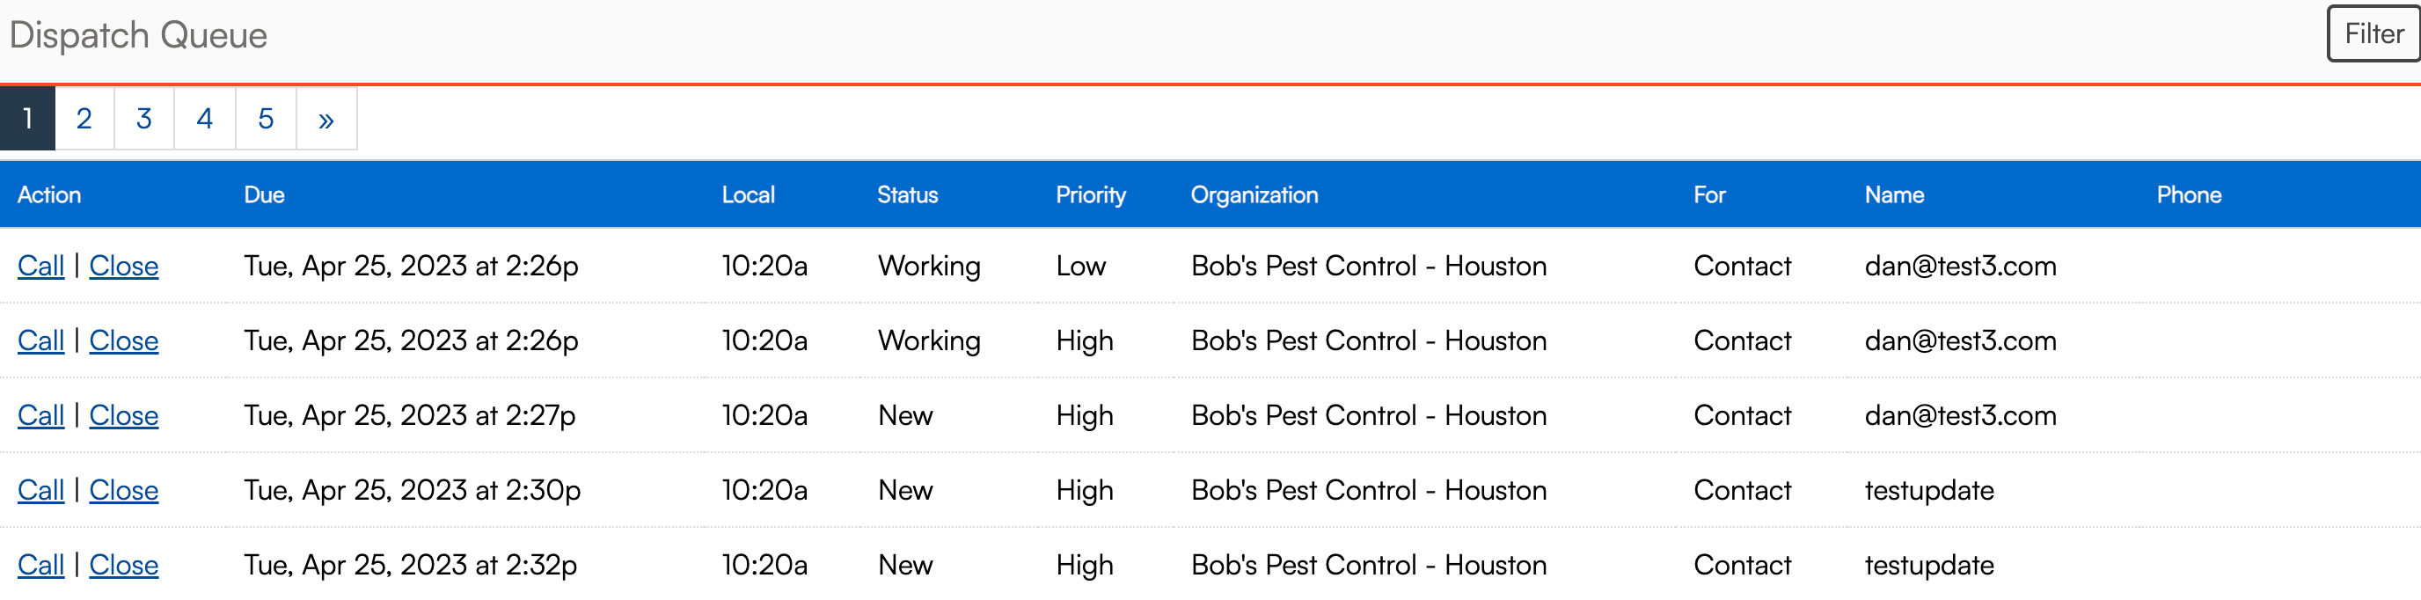Close the dispatch due at 2:30p
The width and height of the screenshot is (2421, 600).
tap(123, 490)
